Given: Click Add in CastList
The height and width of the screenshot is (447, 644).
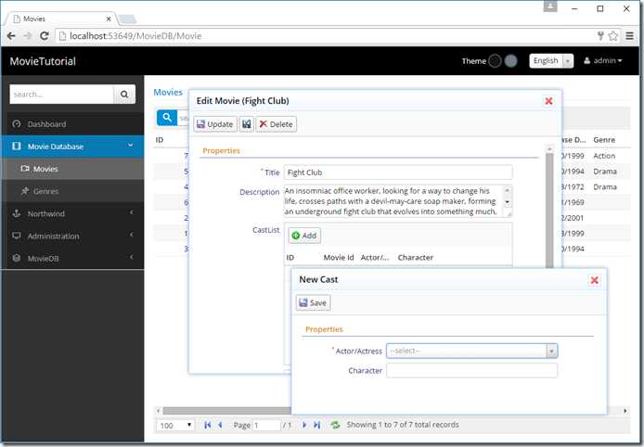Looking at the screenshot, I should pos(304,236).
